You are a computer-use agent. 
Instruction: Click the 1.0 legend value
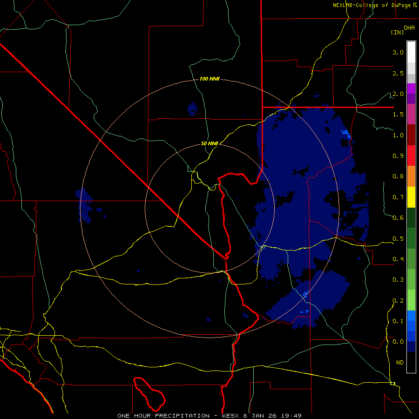click(398, 135)
